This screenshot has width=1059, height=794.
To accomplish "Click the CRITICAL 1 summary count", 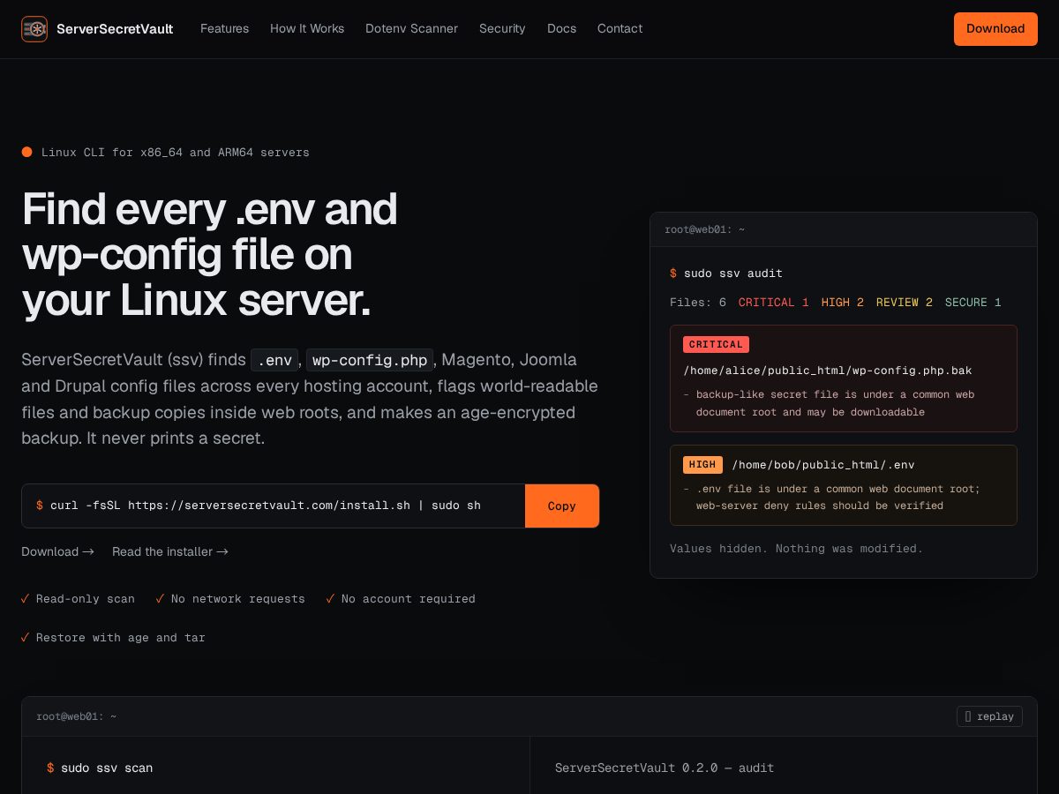I will 773,303.
